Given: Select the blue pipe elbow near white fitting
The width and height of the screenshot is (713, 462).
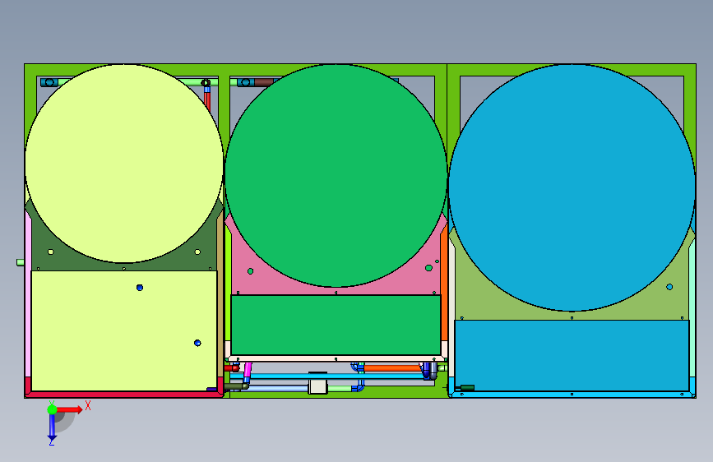Looking at the screenshot, I should click(359, 387).
